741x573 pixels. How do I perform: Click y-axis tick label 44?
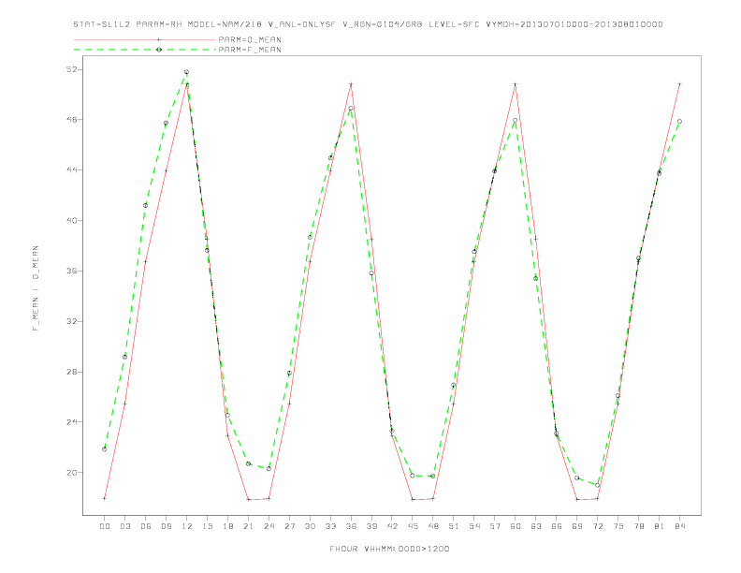pos(71,169)
